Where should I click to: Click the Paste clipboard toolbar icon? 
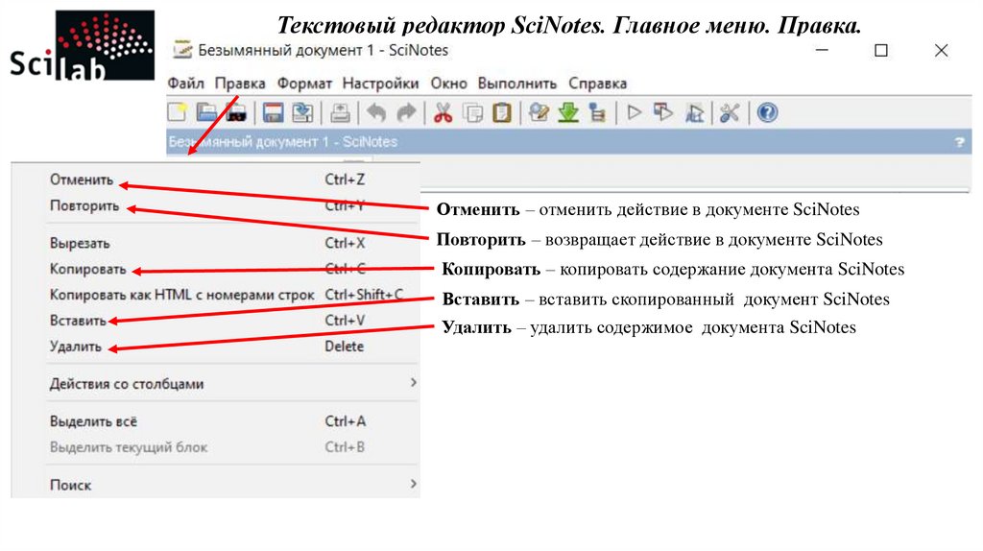coord(501,113)
